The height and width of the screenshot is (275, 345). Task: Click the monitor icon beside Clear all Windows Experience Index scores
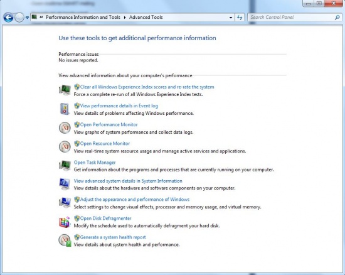click(x=65, y=90)
